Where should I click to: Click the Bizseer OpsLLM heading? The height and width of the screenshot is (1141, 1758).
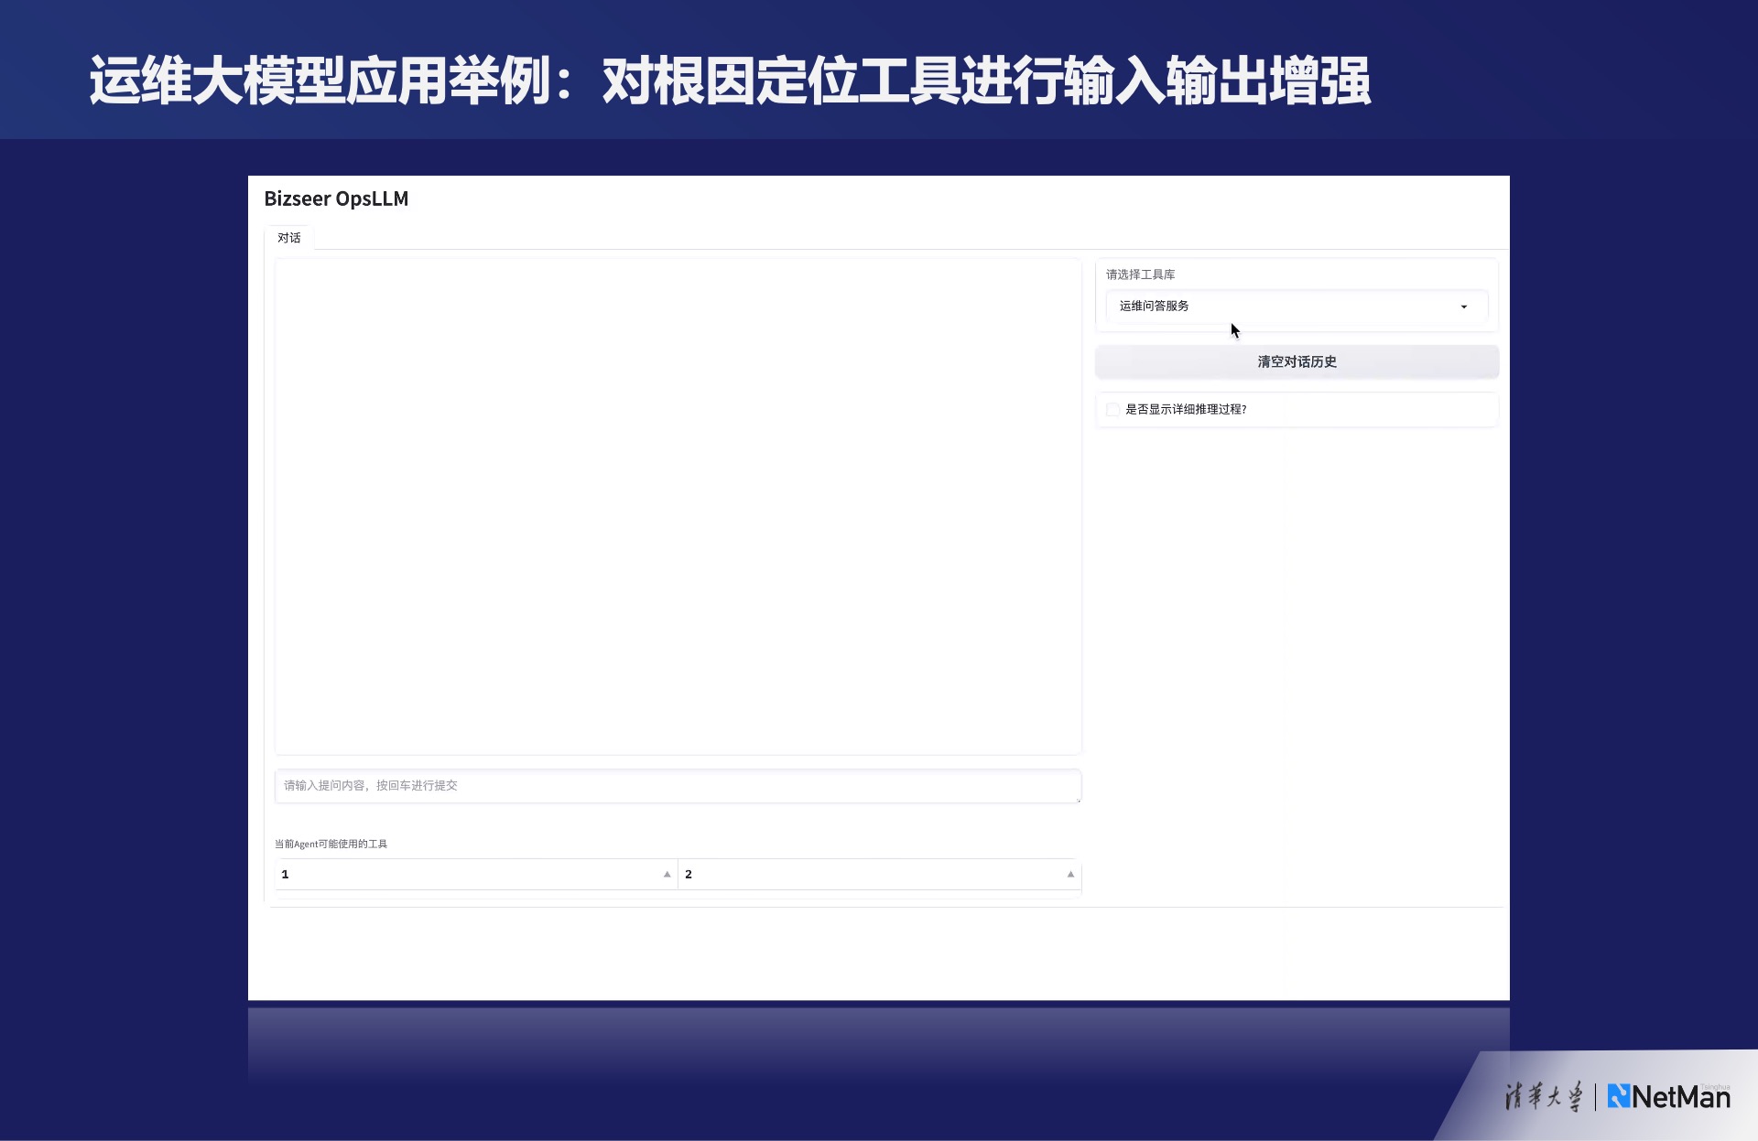336,199
